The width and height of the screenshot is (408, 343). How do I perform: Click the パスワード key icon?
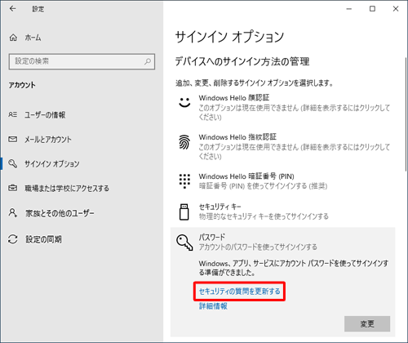tap(184, 243)
